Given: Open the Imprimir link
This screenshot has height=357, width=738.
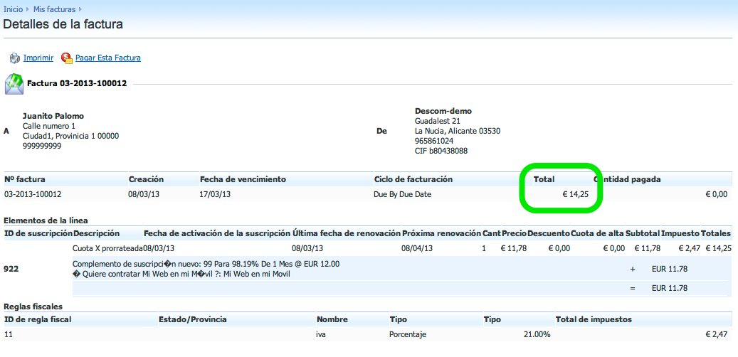Looking at the screenshot, I should coord(38,58).
